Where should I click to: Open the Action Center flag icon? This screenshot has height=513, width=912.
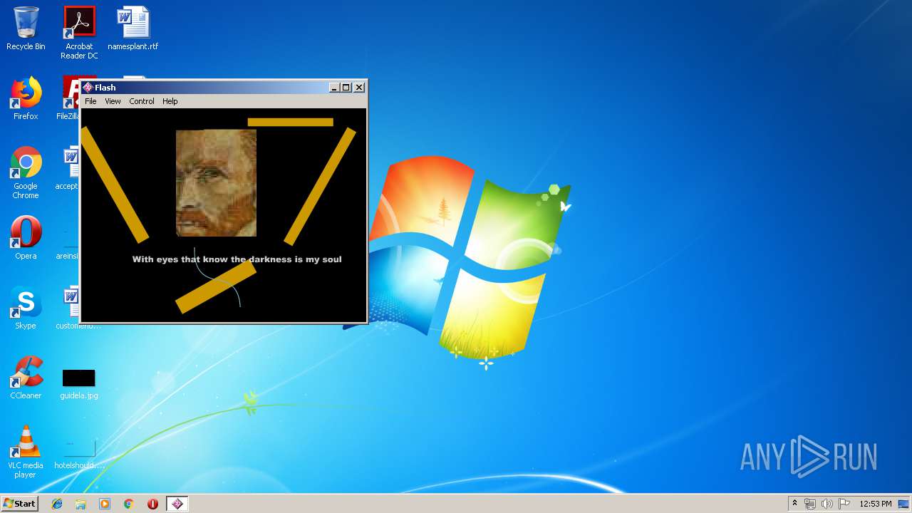[844, 504]
